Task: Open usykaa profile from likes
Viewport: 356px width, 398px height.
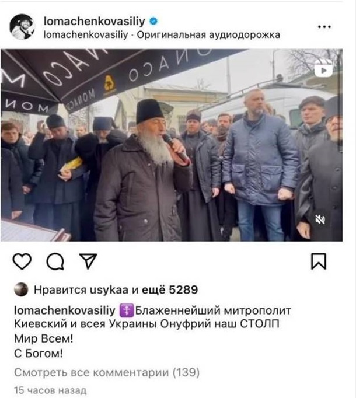Action: click(x=109, y=290)
